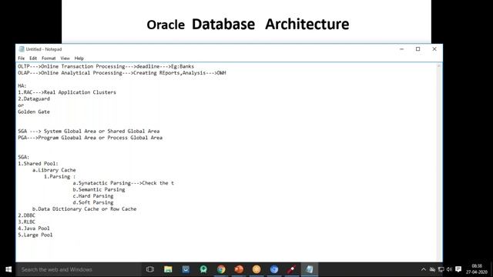Close the Notepad window

pos(434,49)
